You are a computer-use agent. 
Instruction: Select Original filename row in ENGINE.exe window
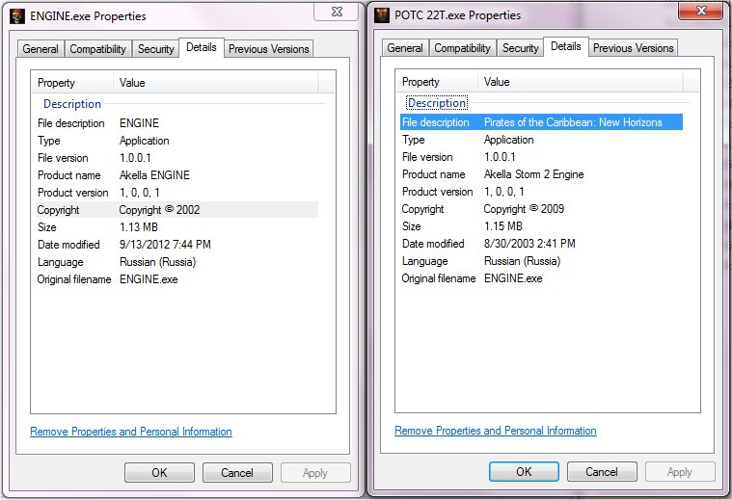coord(176,279)
